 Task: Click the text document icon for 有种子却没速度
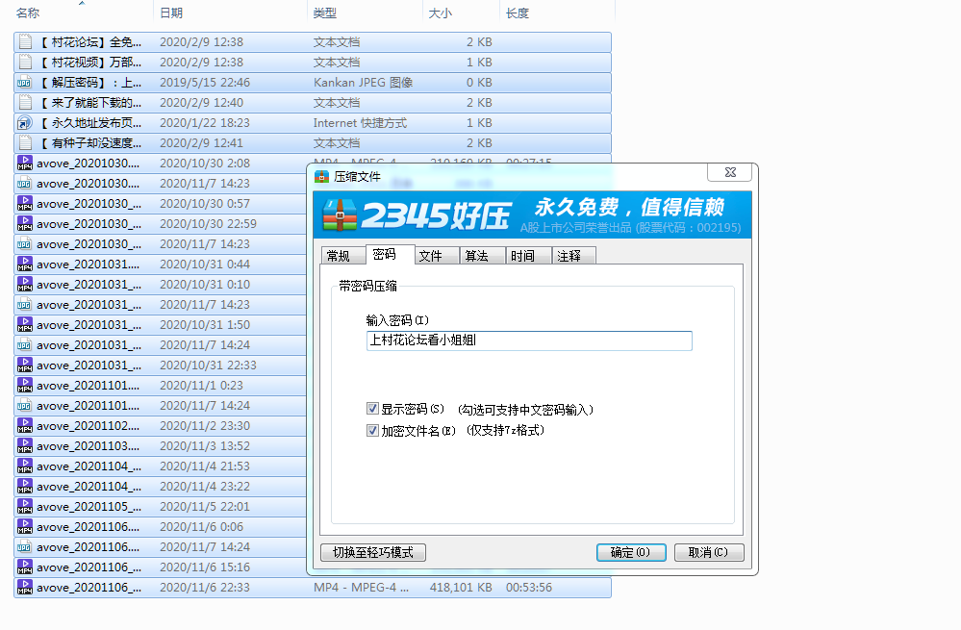click(25, 143)
